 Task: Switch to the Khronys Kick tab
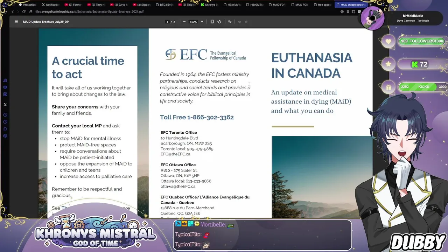pyautogui.click(x=209, y=5)
